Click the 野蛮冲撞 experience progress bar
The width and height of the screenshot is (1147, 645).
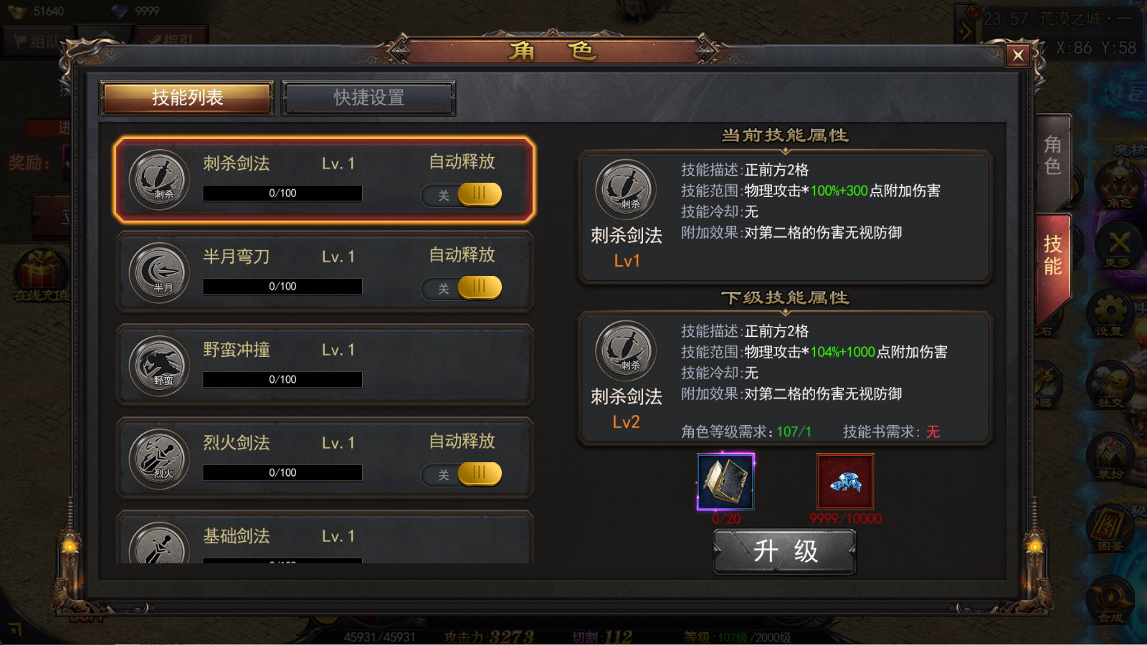click(x=282, y=379)
